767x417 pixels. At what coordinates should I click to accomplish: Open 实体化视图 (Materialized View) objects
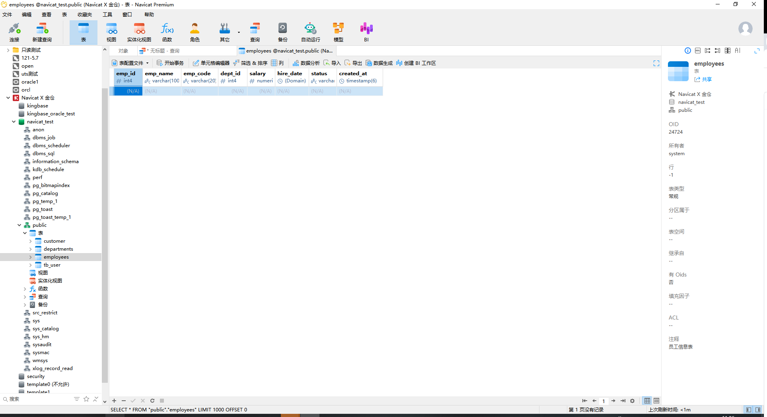tap(139, 32)
